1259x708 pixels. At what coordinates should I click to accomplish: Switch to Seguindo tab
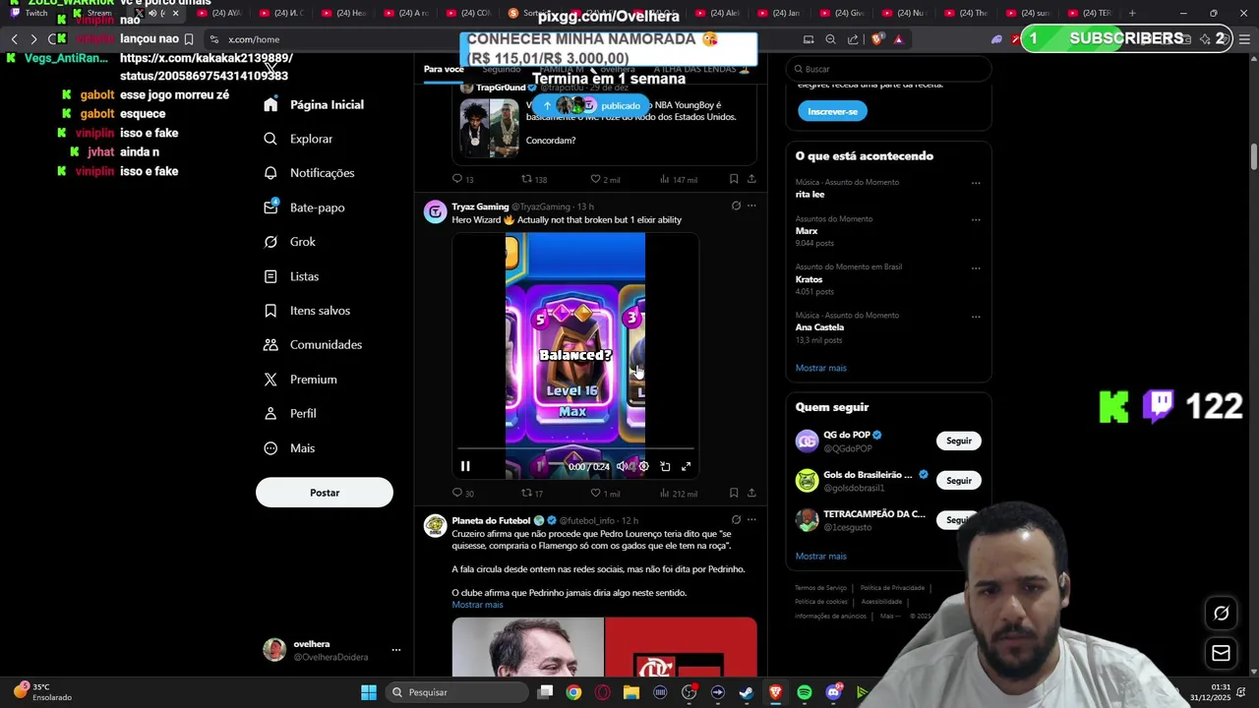coord(502,69)
